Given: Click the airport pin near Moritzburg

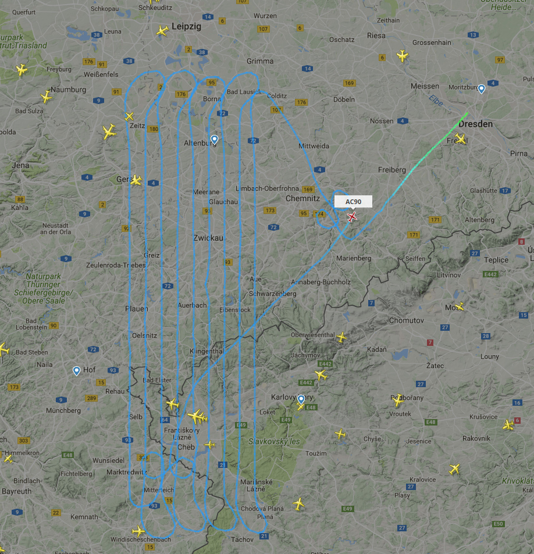Looking at the screenshot, I should 481,89.
